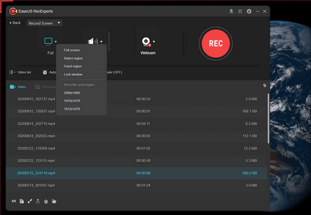Select file 20200814_202710.mp4

click(36, 124)
